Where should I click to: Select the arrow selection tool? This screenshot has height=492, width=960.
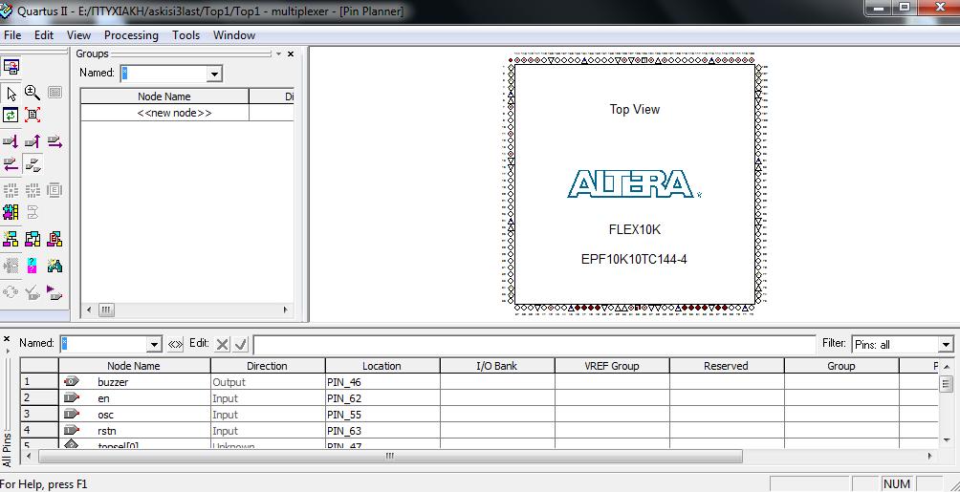point(11,94)
